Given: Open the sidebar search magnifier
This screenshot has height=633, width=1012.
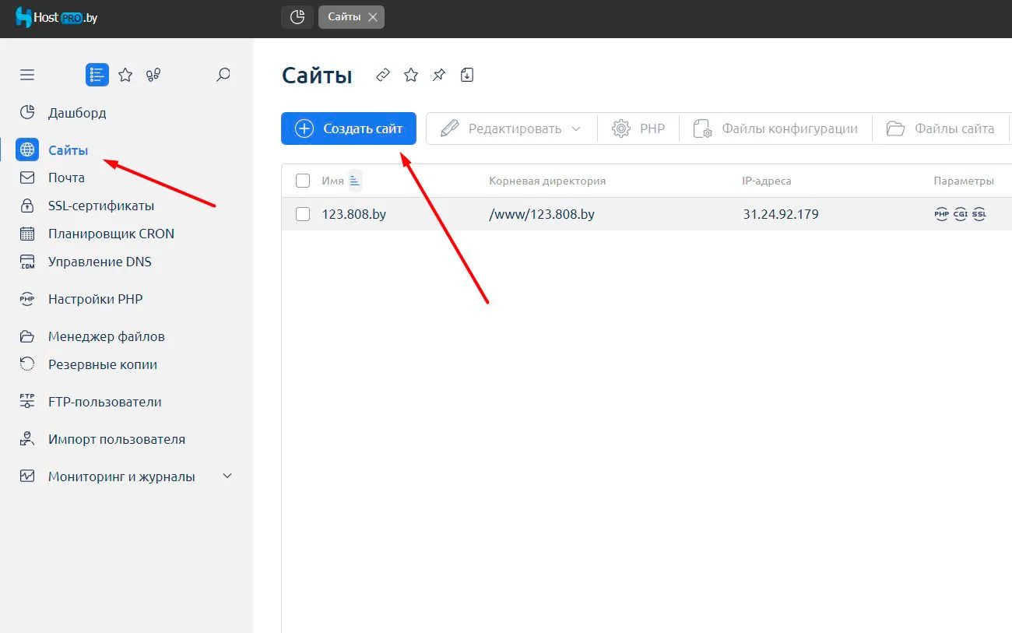Looking at the screenshot, I should click(x=223, y=75).
